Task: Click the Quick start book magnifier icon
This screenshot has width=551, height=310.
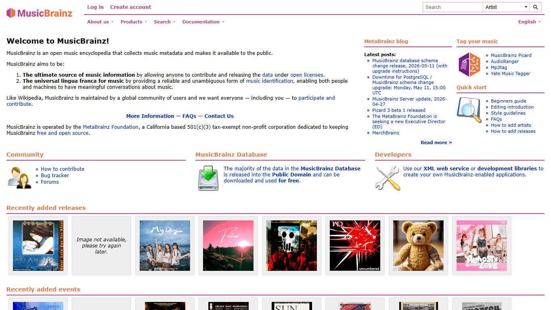Action: [469, 110]
